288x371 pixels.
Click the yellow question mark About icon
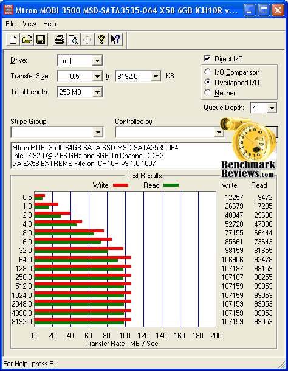(x=101, y=40)
